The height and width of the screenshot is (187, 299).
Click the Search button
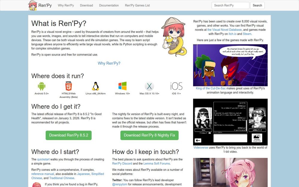coord(257,5)
